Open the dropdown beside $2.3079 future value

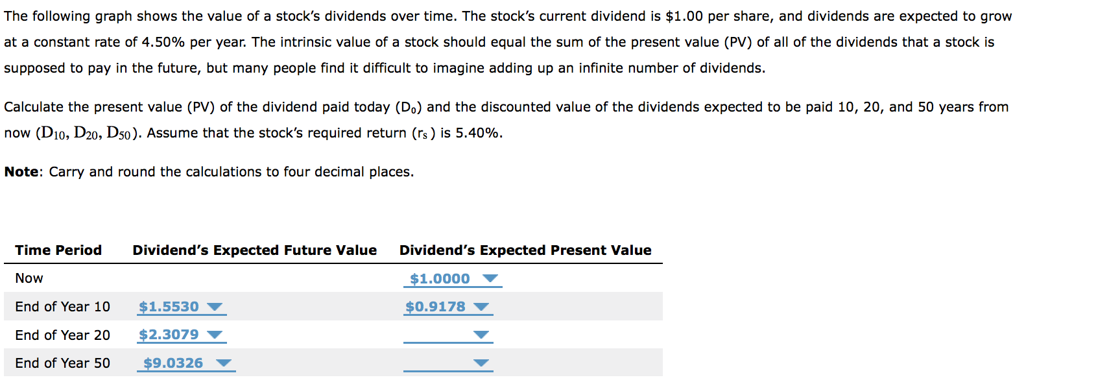point(213,335)
